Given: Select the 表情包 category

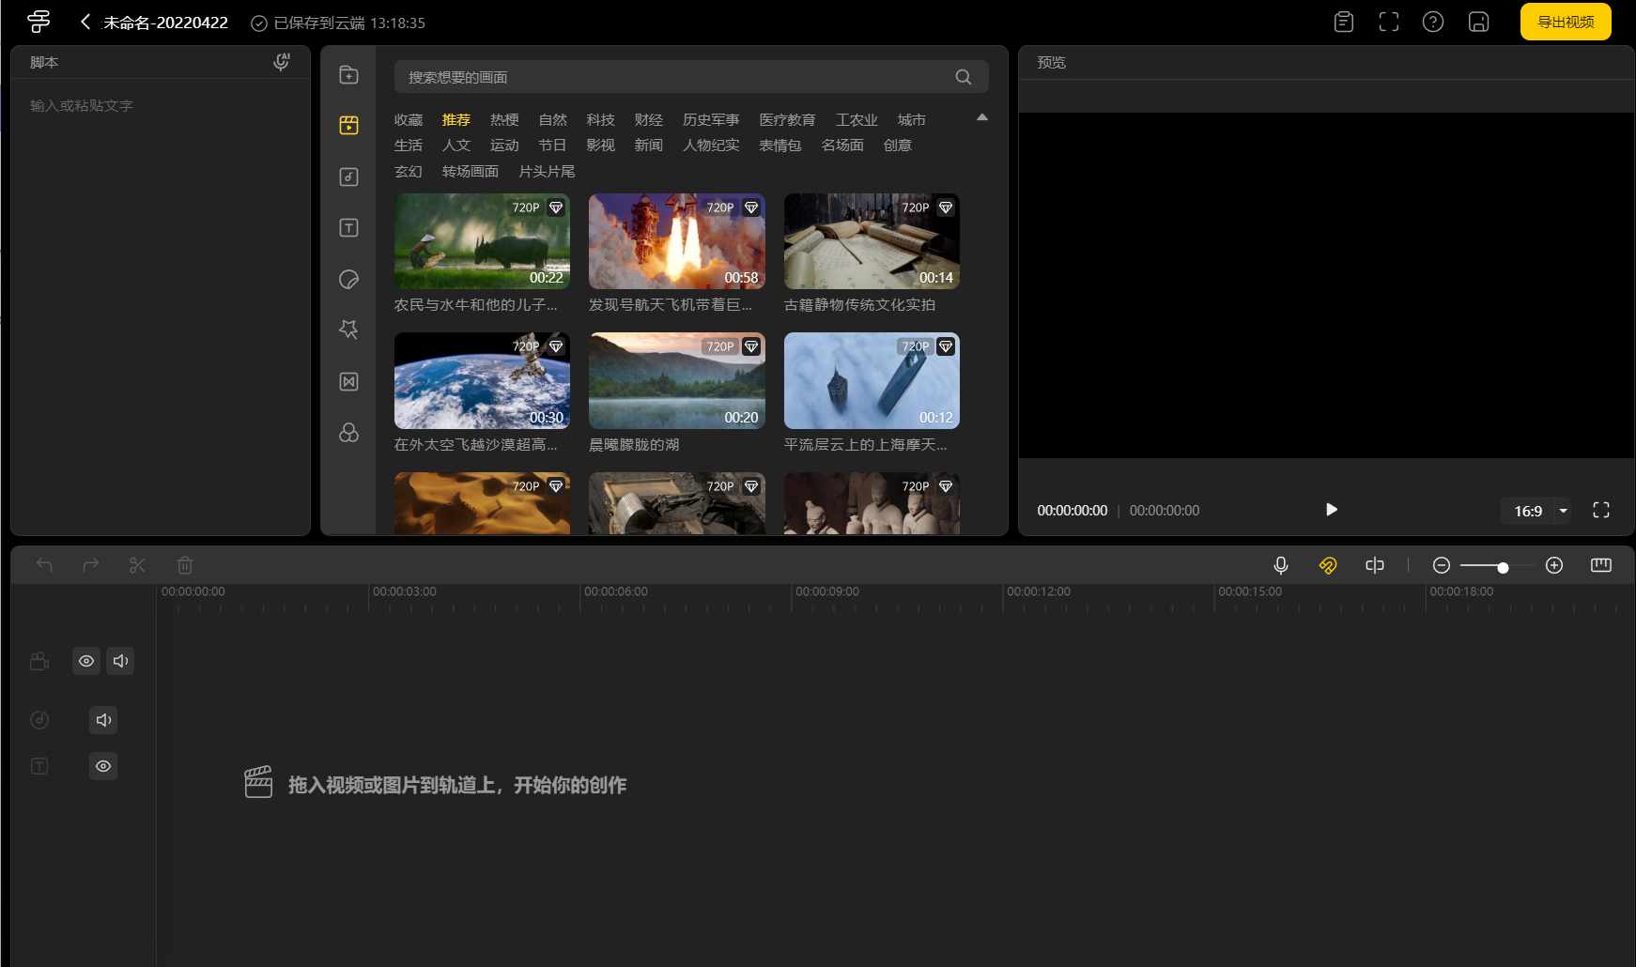Looking at the screenshot, I should tap(780, 145).
